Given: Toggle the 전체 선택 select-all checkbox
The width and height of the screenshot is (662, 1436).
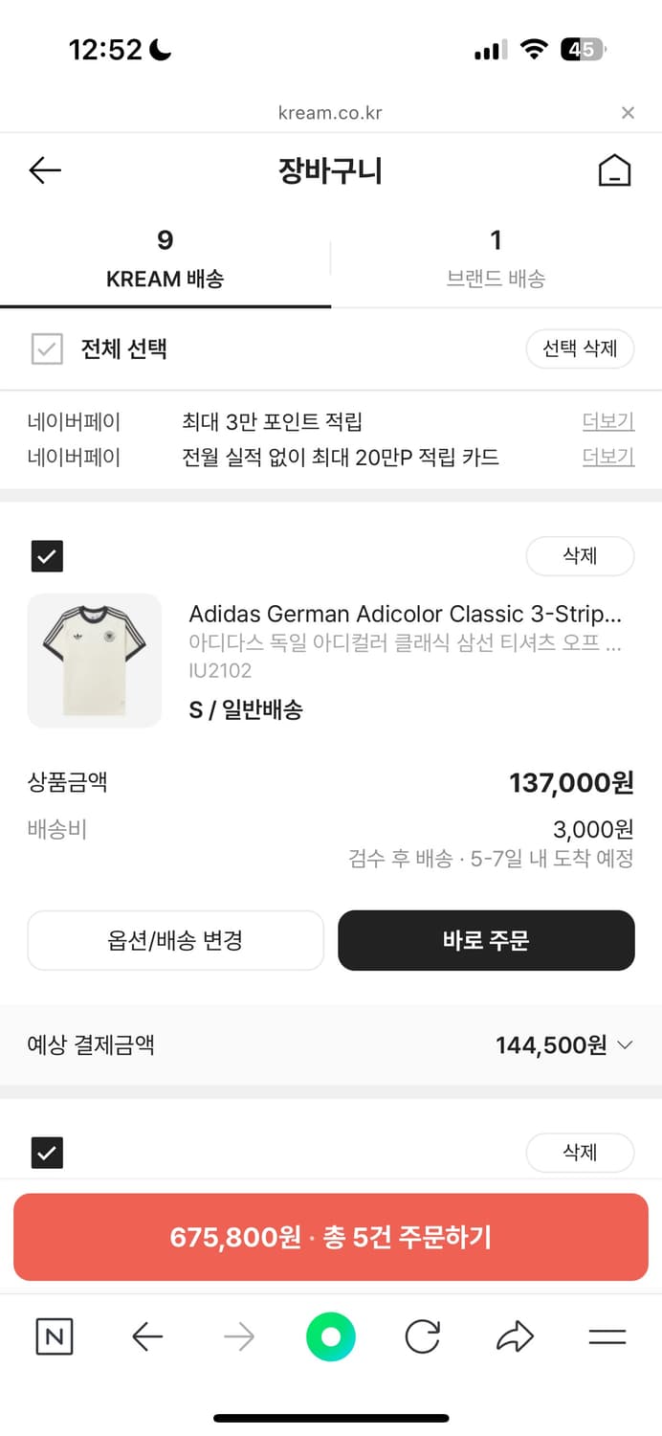Looking at the screenshot, I should (47, 348).
